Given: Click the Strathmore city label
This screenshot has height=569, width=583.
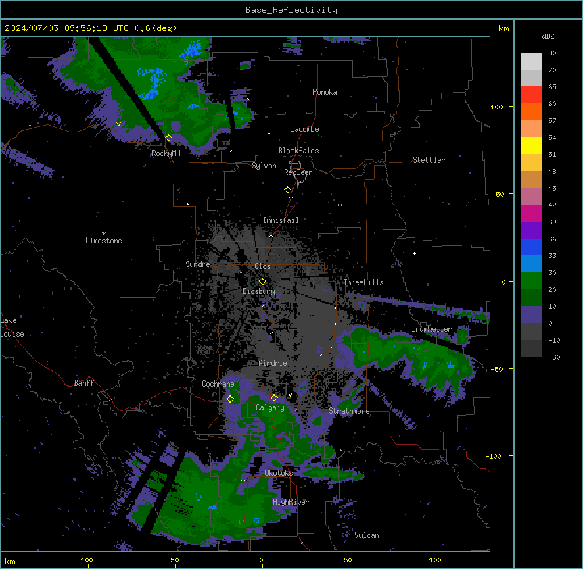Looking at the screenshot, I should [x=349, y=411].
